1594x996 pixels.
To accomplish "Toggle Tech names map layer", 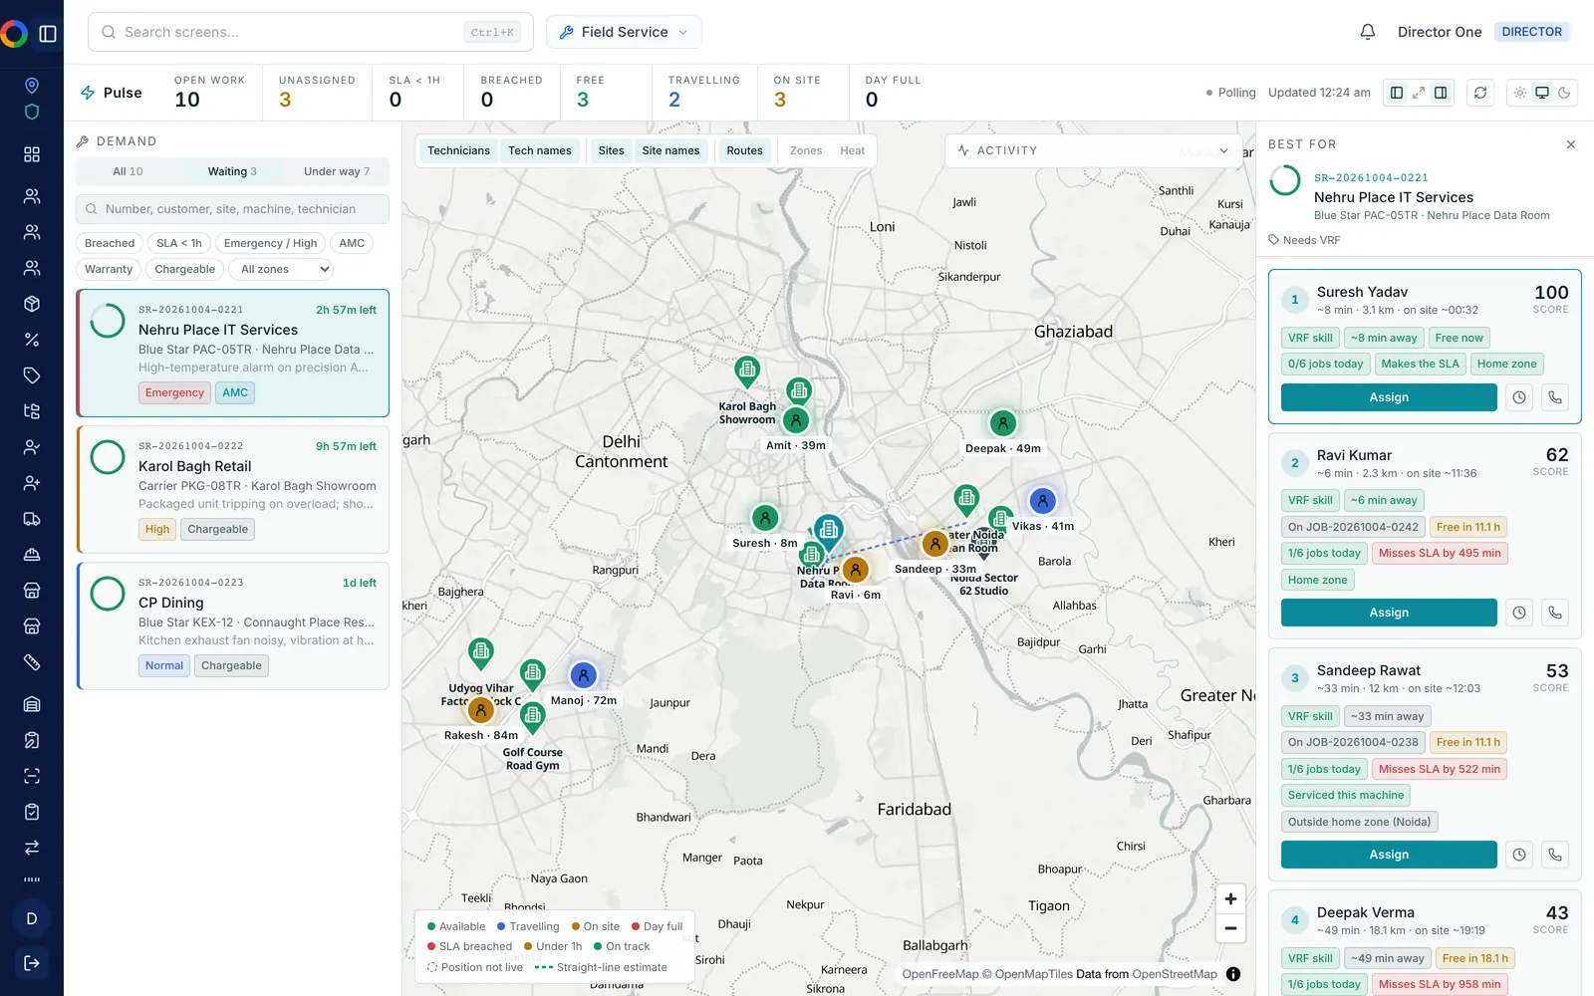I will click(540, 150).
